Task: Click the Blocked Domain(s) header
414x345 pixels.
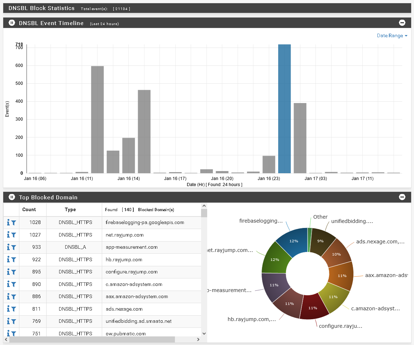Action: (x=156, y=210)
